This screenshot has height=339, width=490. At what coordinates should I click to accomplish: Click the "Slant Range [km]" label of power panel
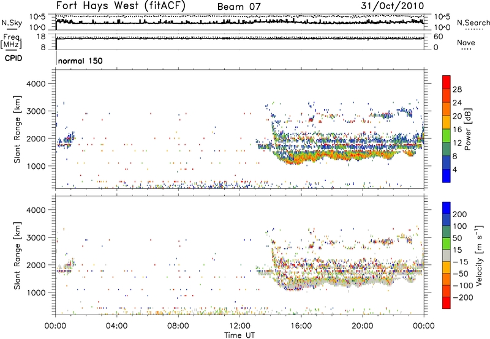click(17, 129)
